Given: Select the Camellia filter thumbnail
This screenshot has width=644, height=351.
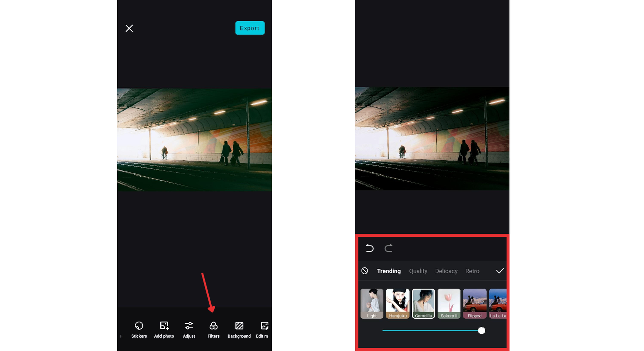Looking at the screenshot, I should click(x=423, y=304).
